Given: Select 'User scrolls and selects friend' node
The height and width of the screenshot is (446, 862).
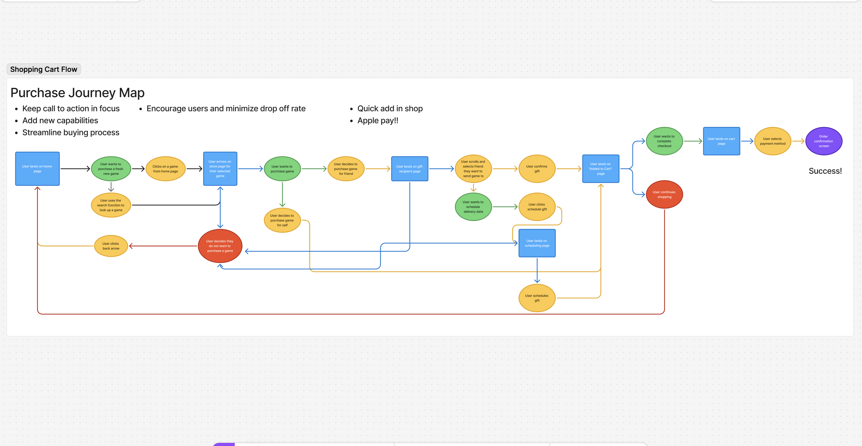Looking at the screenshot, I should [473, 169].
